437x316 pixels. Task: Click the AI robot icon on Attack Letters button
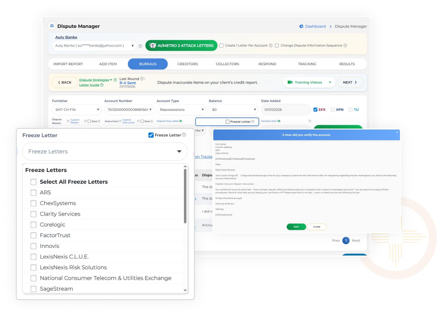[153, 46]
